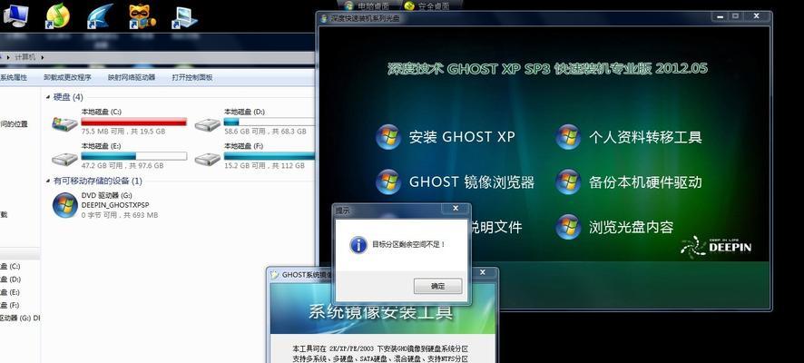Click 卸载或更改程序 in Explorer toolbar
The width and height of the screenshot is (804, 363).
tap(67, 77)
